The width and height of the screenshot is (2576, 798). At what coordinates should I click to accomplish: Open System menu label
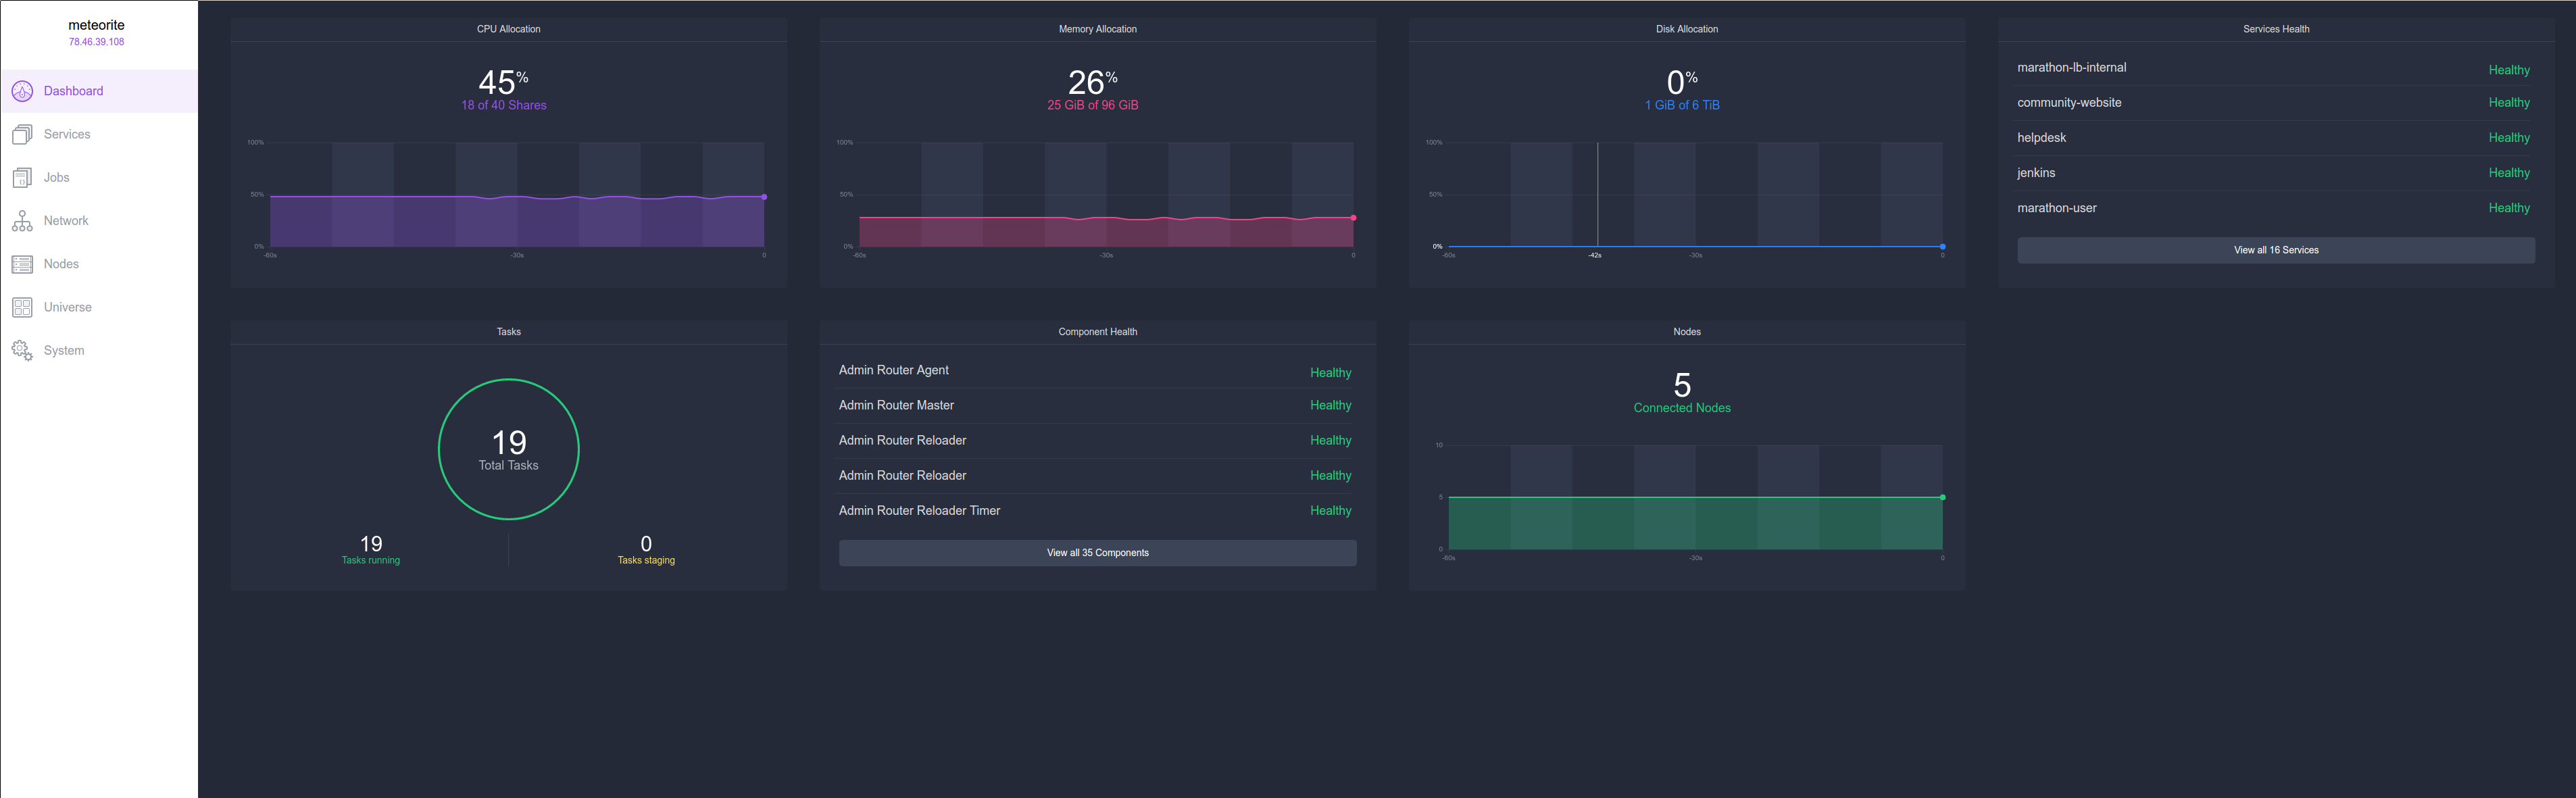pos(64,350)
